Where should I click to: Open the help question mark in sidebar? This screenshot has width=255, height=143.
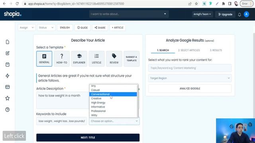tap(8, 110)
